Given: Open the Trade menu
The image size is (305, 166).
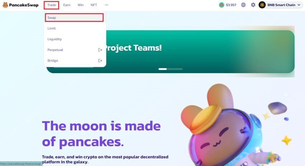Looking at the screenshot, I should [52, 5].
